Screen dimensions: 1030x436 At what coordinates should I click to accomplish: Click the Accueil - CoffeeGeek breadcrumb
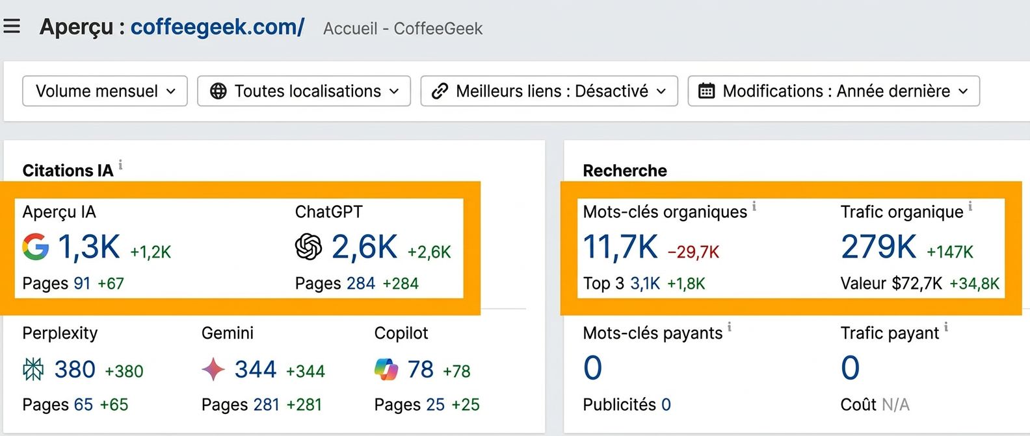click(403, 29)
